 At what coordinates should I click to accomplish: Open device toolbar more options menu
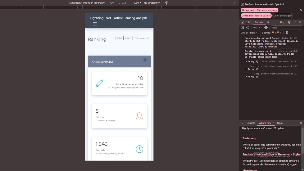(x=235, y=3)
